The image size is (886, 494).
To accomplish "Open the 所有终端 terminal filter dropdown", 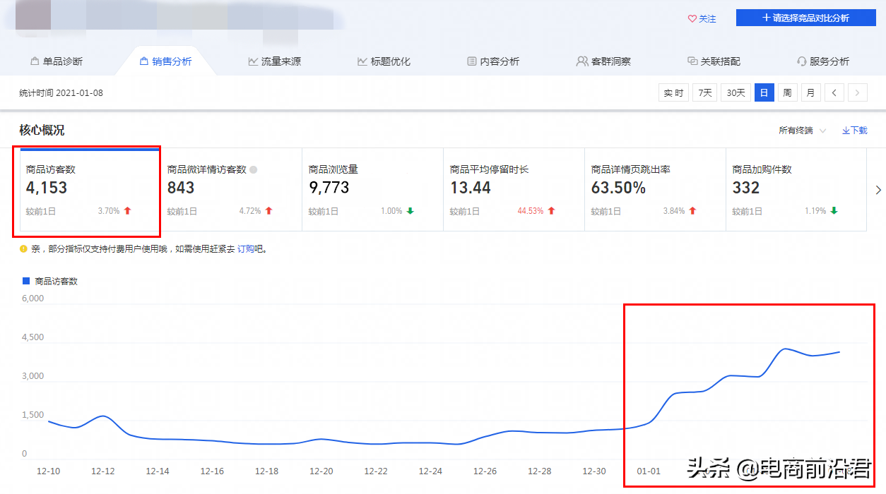I will (x=795, y=130).
